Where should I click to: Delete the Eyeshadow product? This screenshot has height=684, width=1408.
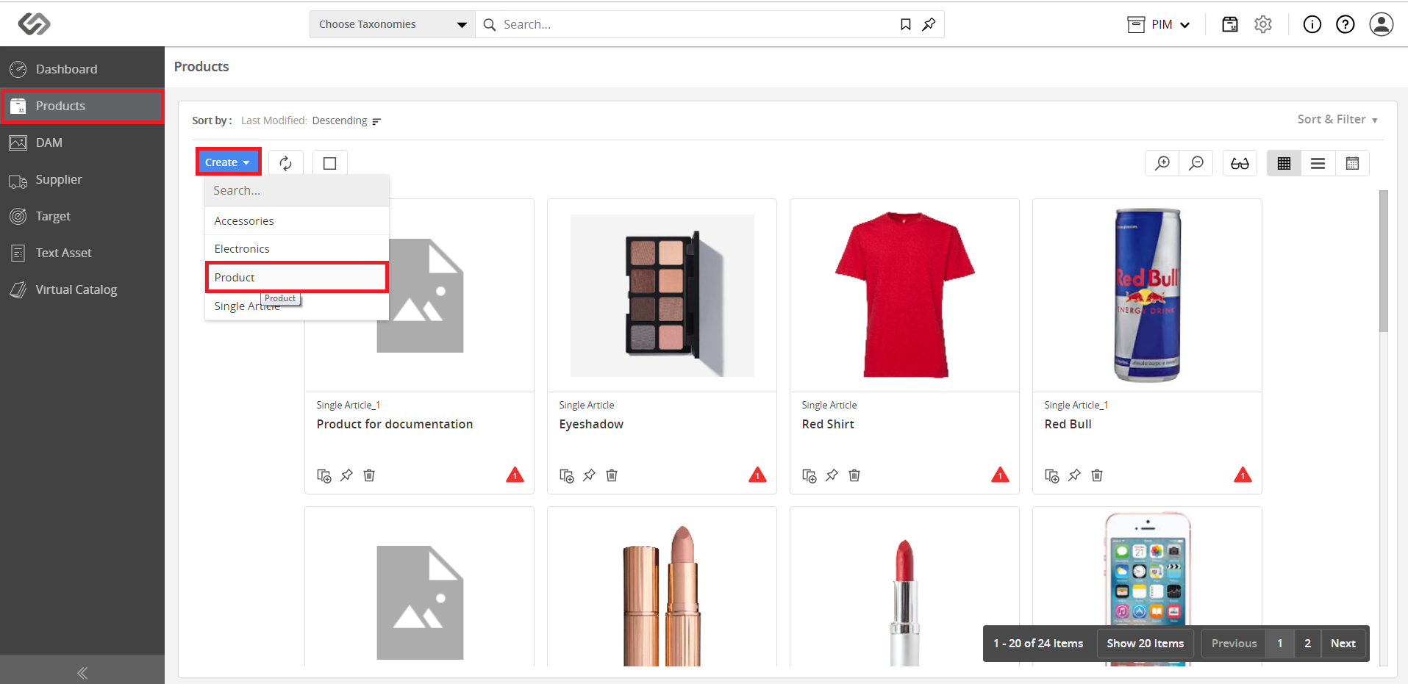tap(612, 475)
